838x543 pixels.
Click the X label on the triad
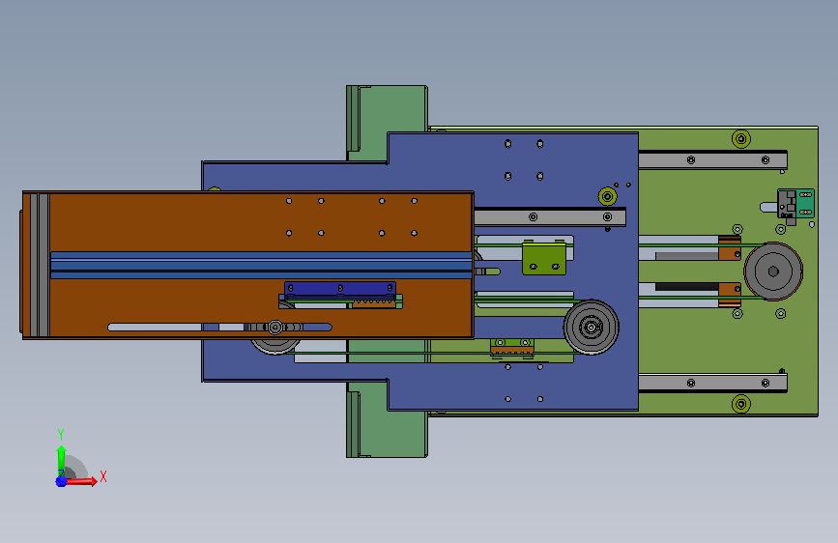tap(103, 476)
